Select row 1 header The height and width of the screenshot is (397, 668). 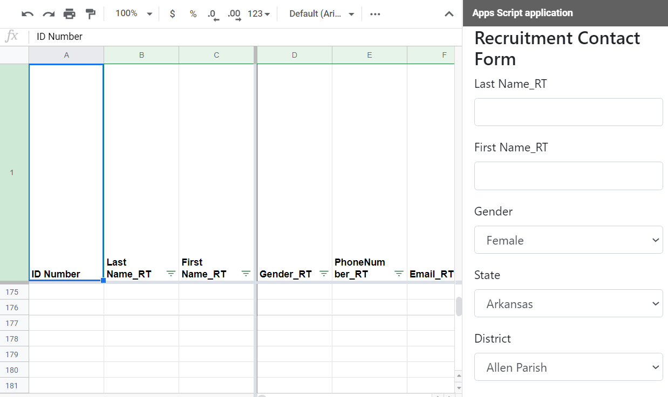tap(14, 172)
